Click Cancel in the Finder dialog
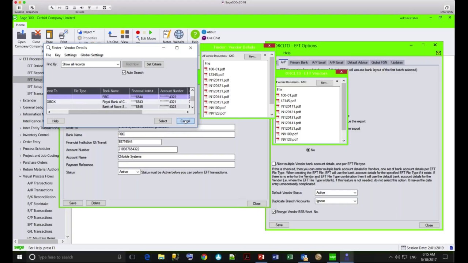 point(185,121)
